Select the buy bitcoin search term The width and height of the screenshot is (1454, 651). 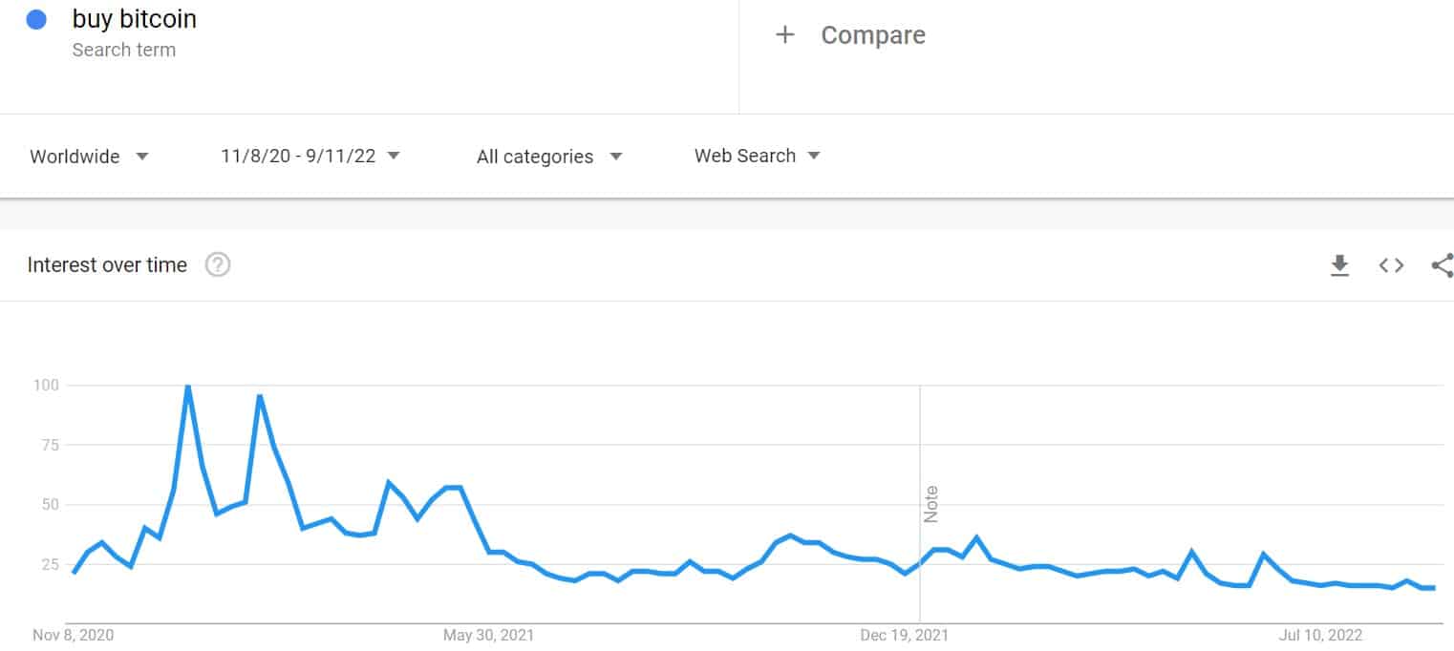tap(134, 18)
